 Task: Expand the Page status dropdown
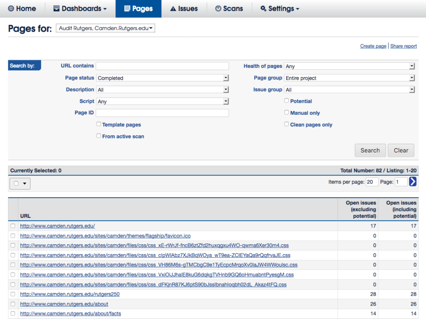coord(163,78)
